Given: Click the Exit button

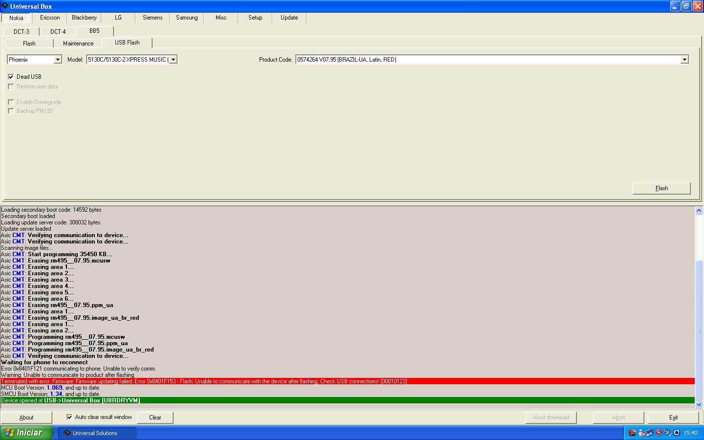Looking at the screenshot, I should click(x=673, y=418).
